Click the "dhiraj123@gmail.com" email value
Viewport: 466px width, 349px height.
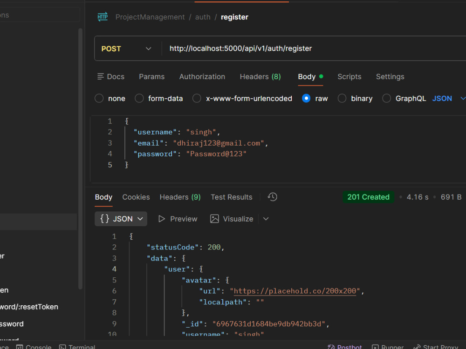tap(219, 143)
